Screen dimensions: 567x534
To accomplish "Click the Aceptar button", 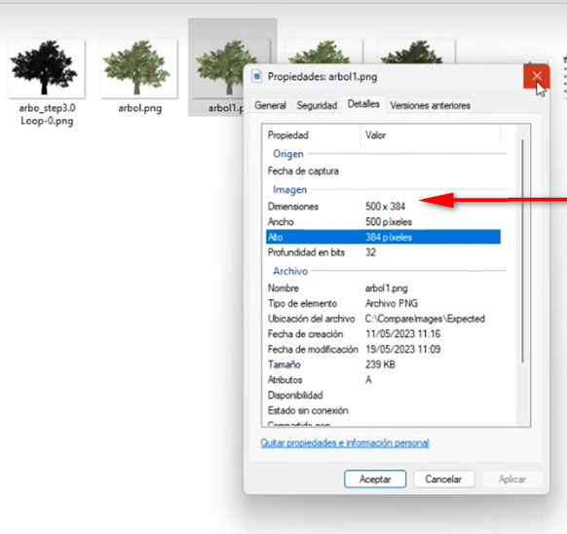I will (x=375, y=479).
